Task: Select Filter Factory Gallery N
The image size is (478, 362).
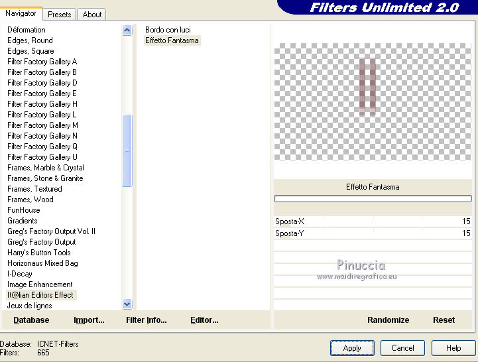Action: click(x=42, y=136)
